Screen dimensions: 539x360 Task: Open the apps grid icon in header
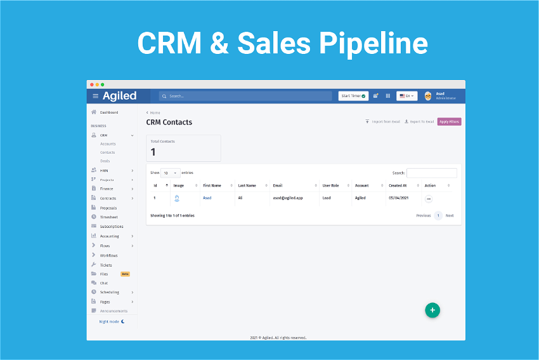tap(388, 96)
